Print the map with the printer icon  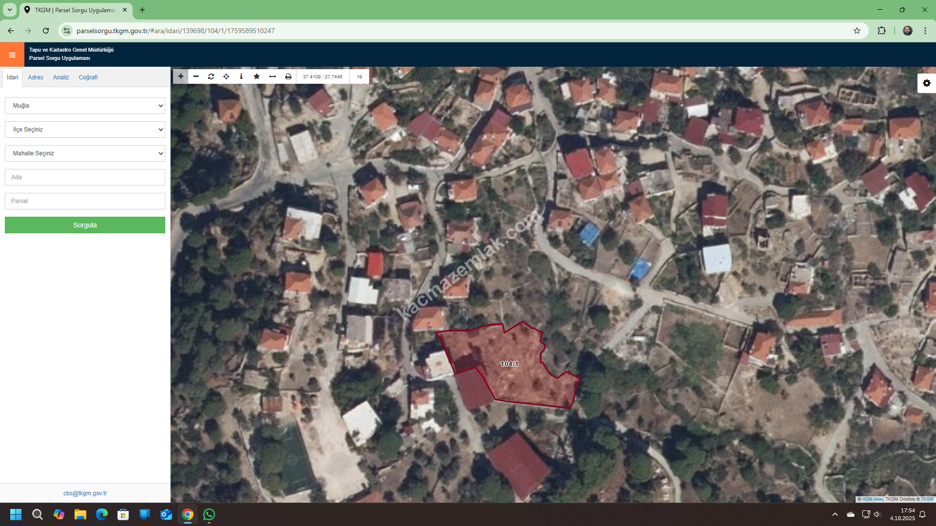(x=288, y=76)
